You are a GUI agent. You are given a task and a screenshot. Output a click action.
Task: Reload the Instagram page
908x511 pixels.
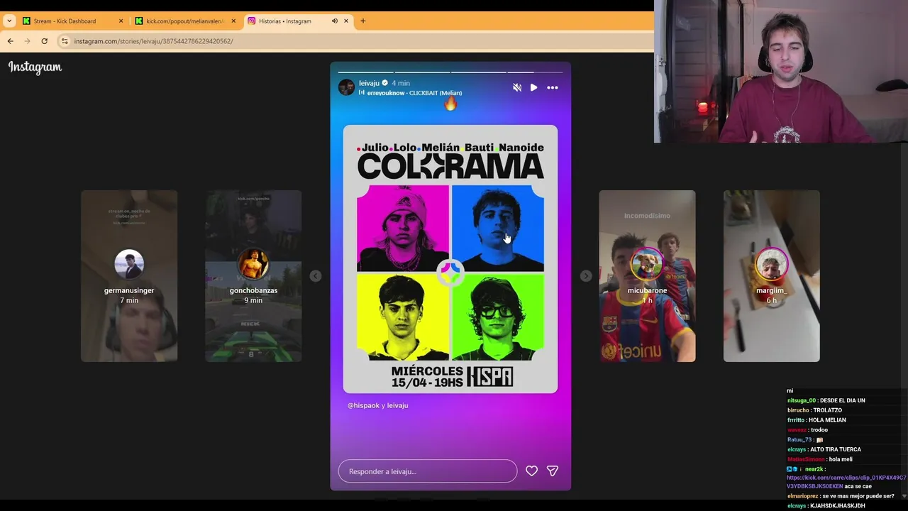click(44, 41)
